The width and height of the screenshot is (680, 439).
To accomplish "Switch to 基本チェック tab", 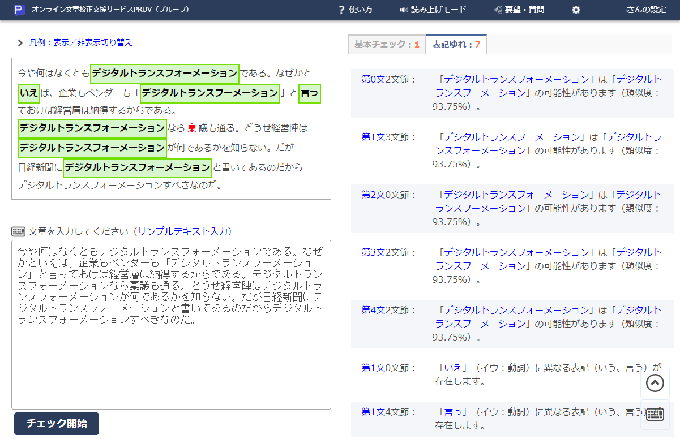I will (387, 44).
